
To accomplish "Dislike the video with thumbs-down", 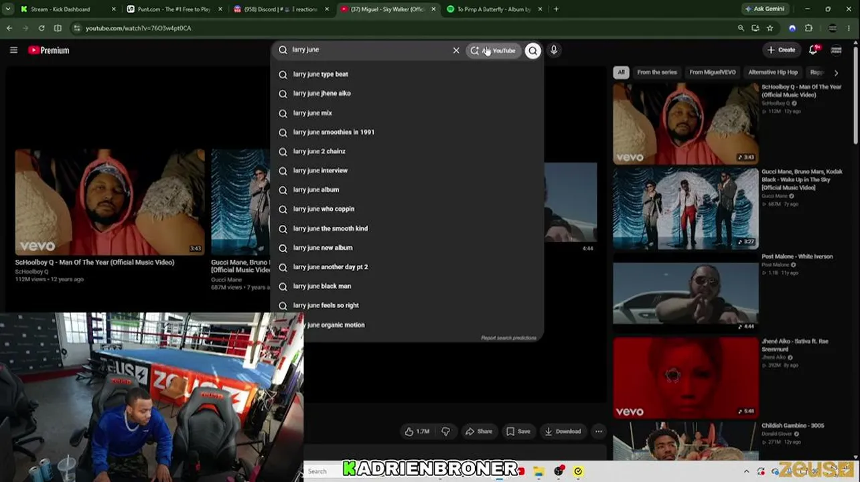I will (445, 432).
